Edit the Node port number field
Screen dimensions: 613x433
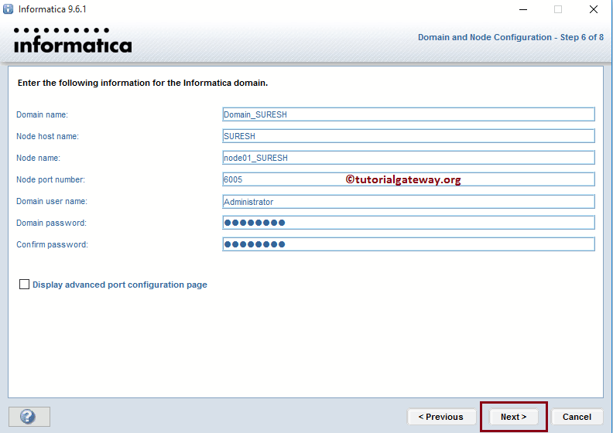[x=409, y=179]
